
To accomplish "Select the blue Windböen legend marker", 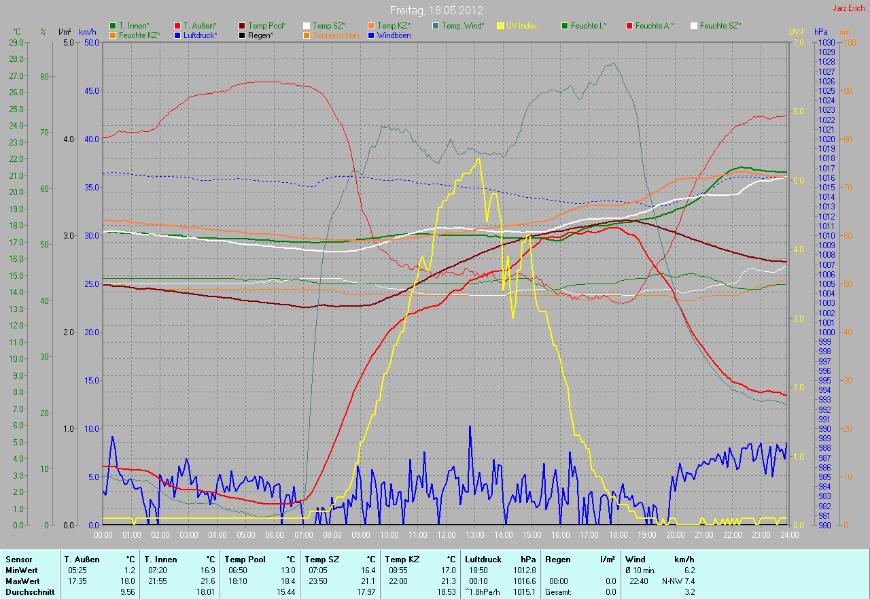I will coord(371,35).
